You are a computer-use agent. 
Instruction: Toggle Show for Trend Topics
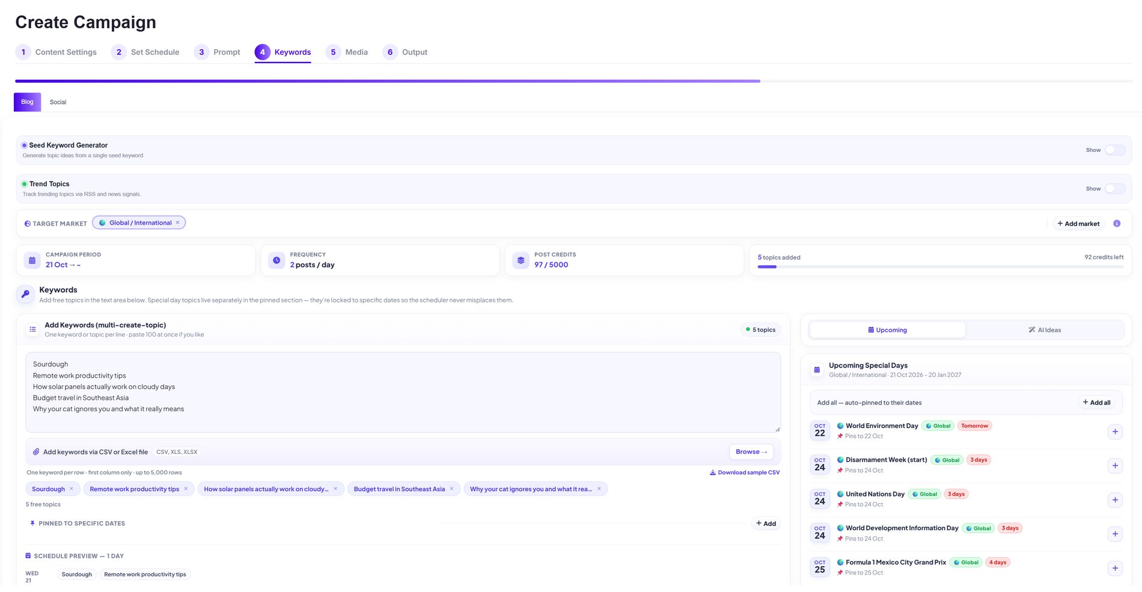1115,189
